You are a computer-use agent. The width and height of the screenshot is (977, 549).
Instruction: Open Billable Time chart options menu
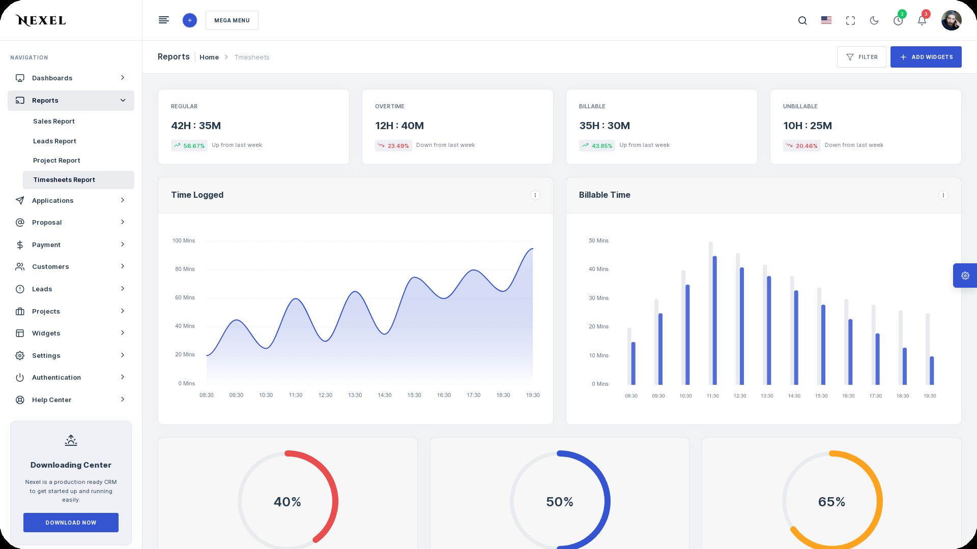(943, 195)
